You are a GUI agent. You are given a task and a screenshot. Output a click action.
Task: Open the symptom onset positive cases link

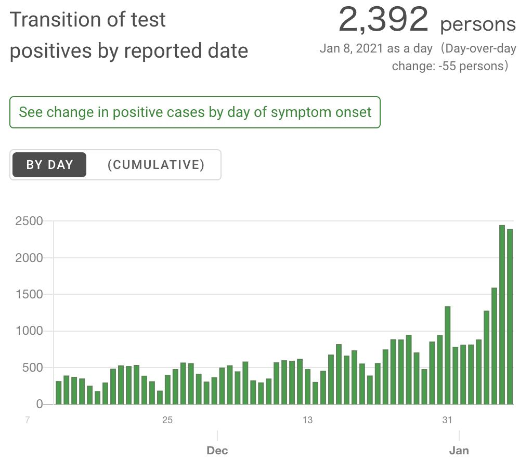click(x=195, y=112)
